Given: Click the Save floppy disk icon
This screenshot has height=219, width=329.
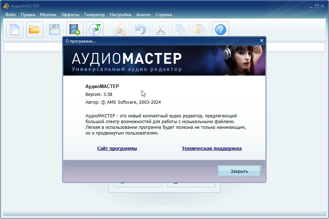Looking at the screenshot, I should click(x=55, y=30).
